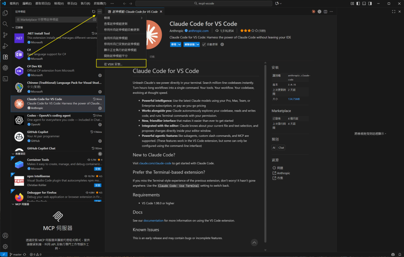Open the Source Control view in activity bar
Screen dimensions: 404x257
5,35
